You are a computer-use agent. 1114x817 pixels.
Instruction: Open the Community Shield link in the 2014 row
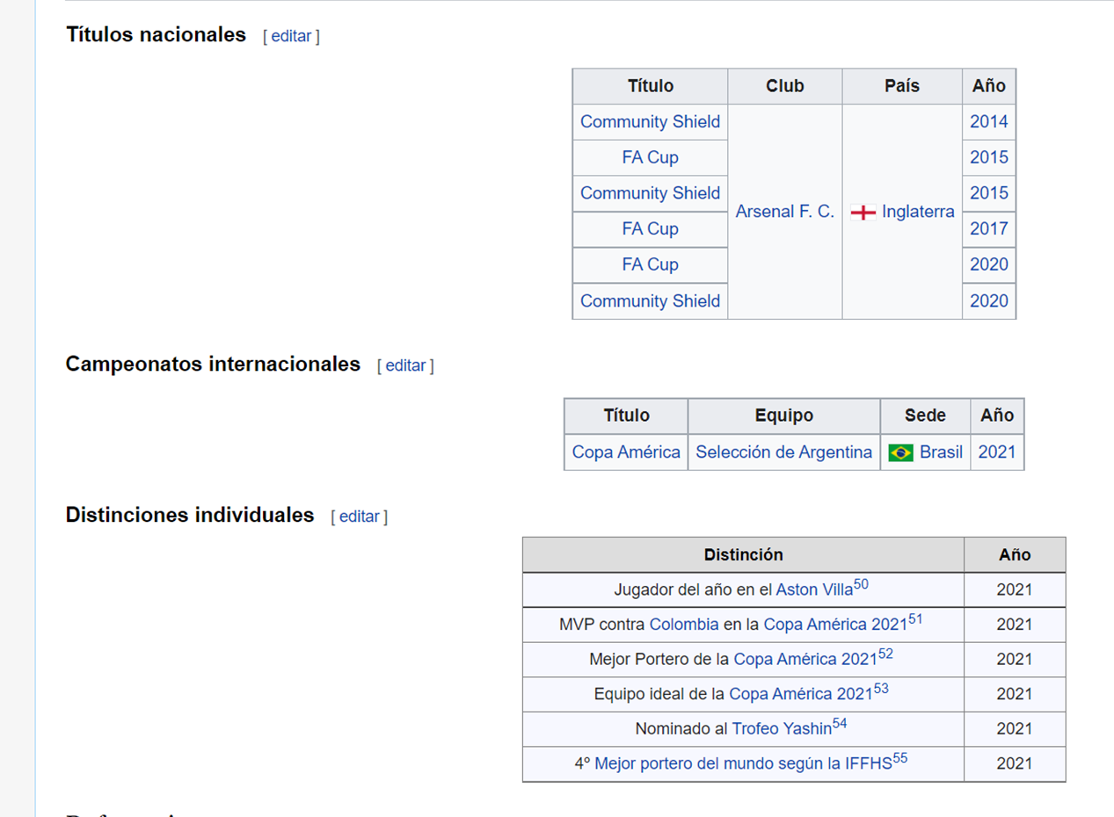[650, 122]
